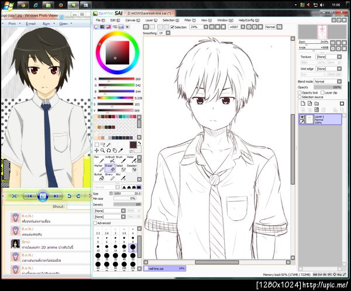This screenshot has width=351, height=291.
Task: Tick the Advanced brush settings checkbox
Action: [x=95, y=223]
